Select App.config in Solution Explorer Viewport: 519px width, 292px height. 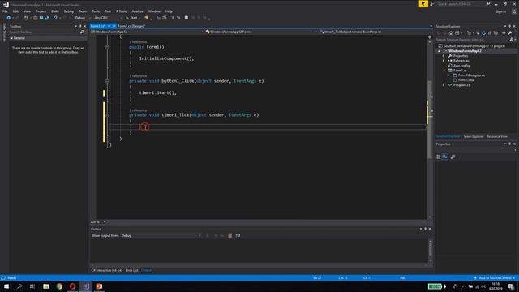coord(461,66)
